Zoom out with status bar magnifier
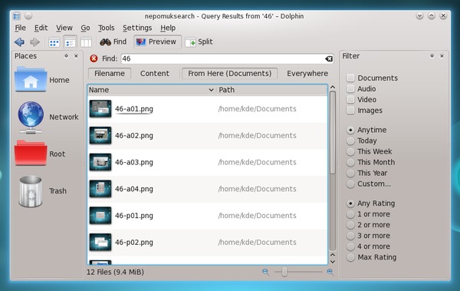460x291 pixels. [265, 272]
